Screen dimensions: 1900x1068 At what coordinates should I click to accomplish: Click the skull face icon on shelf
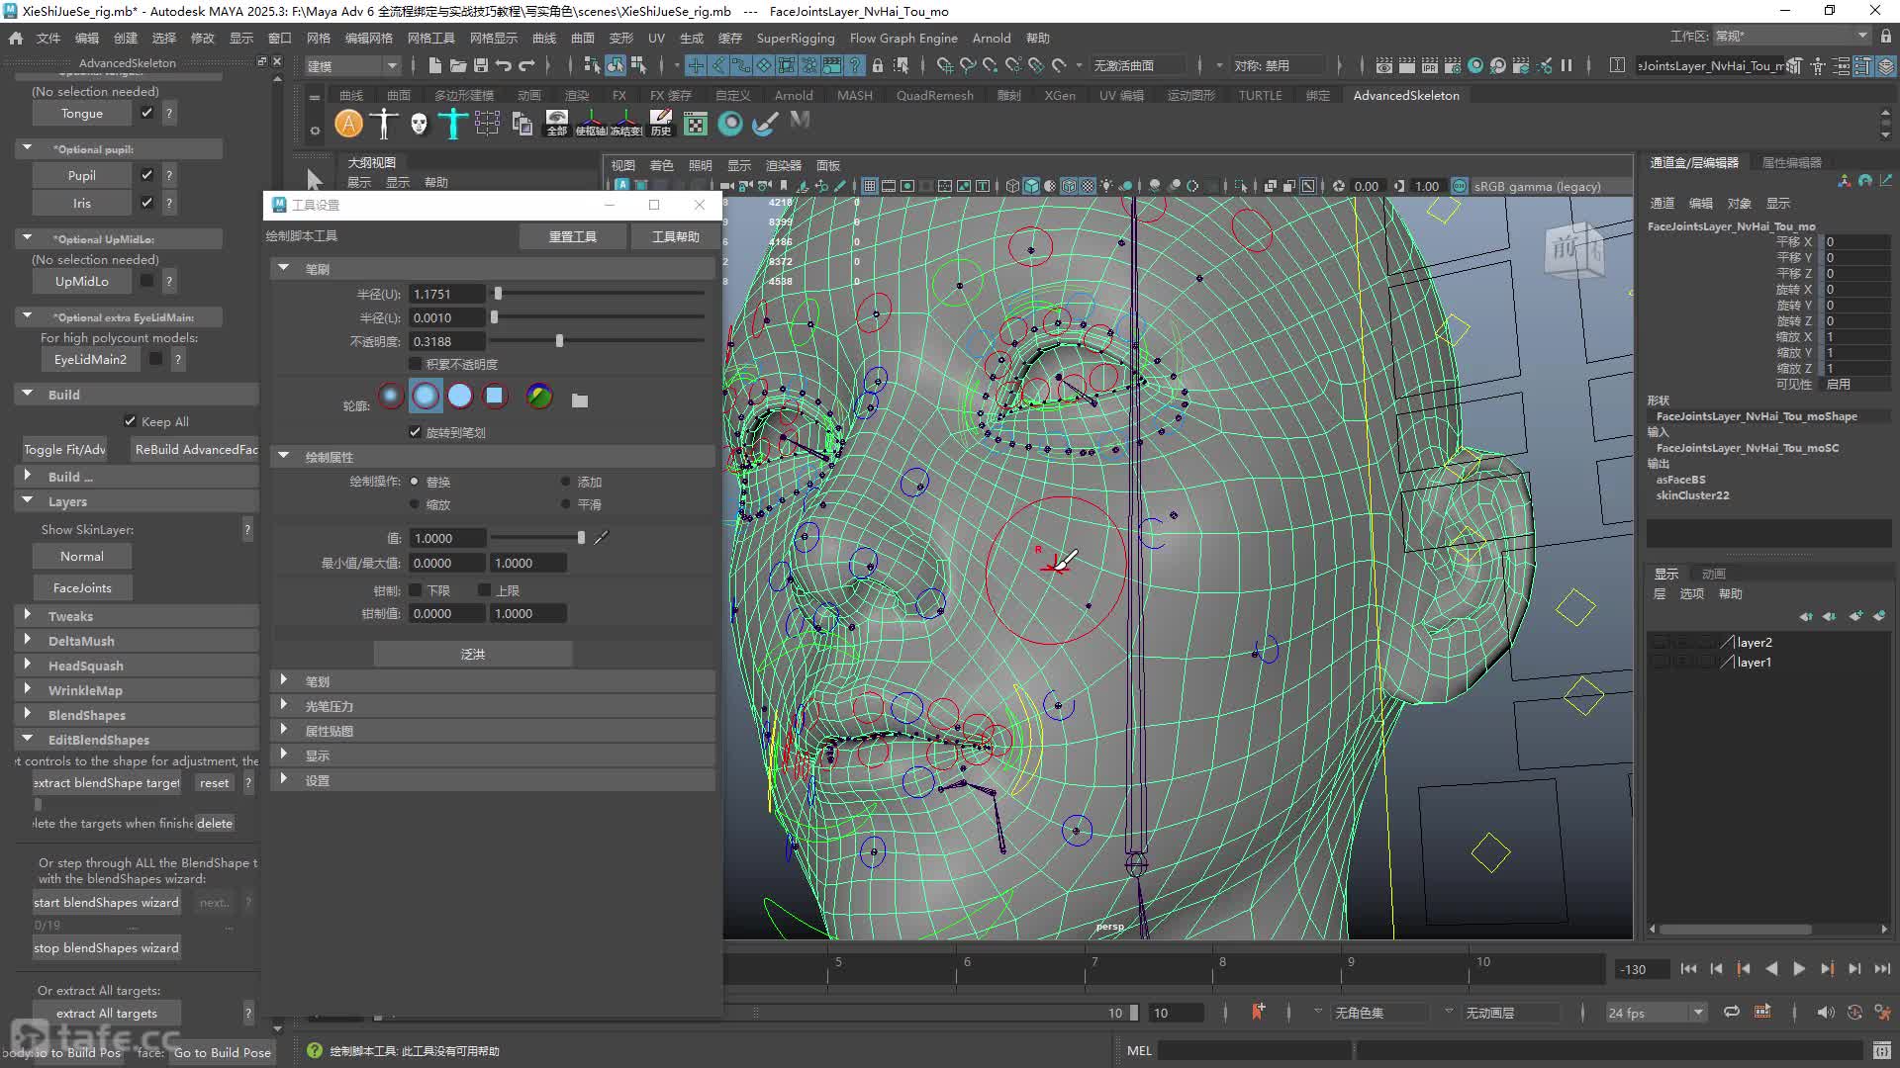419,124
